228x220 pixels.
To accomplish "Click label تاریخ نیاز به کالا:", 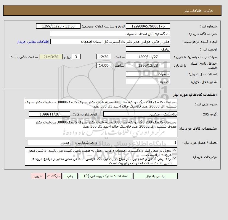I will [85, 114].
